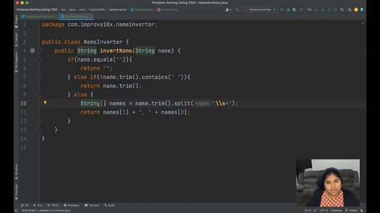This screenshot has width=380, height=213.
Task: Open the Pull Requests sidebar panel
Action: tap(16, 63)
